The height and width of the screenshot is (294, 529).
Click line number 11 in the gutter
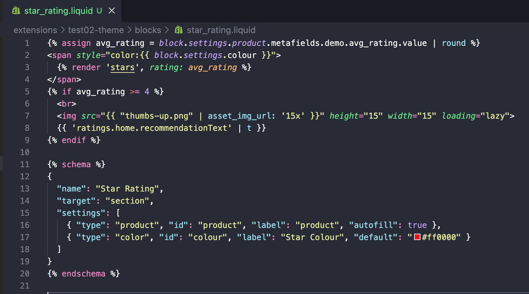[x=25, y=165]
